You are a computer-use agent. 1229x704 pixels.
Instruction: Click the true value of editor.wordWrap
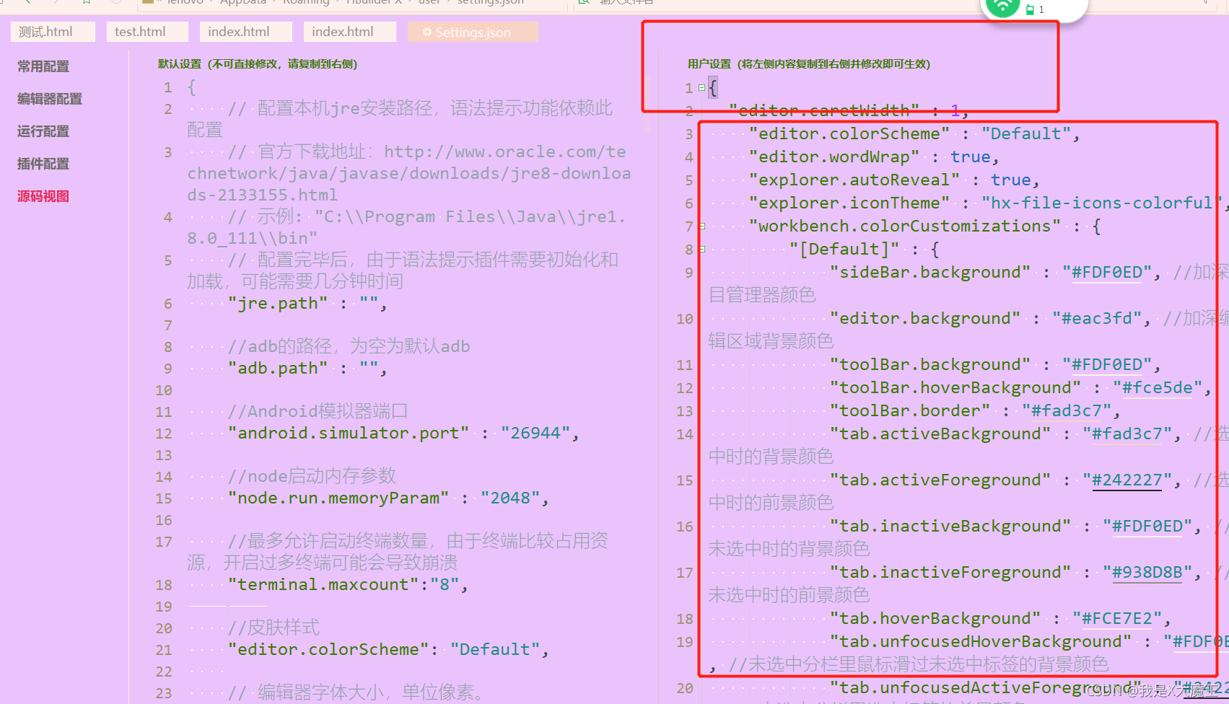(971, 157)
